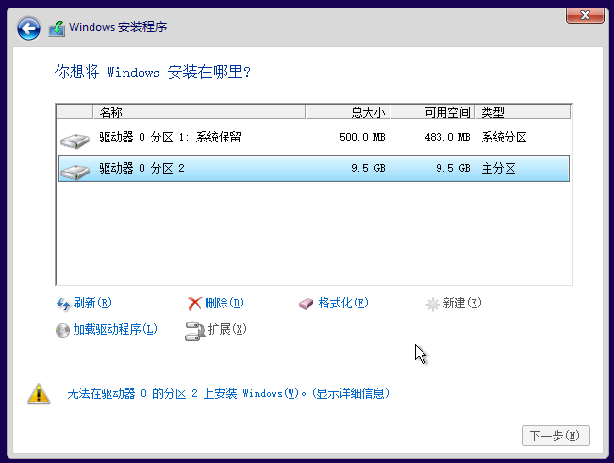The height and width of the screenshot is (463, 614).
Task: Click 新建(E) to create a partition
Action: tap(462, 303)
